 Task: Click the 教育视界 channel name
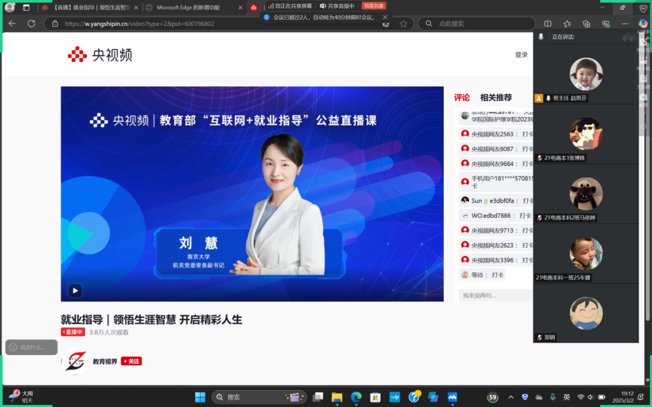[x=105, y=361]
